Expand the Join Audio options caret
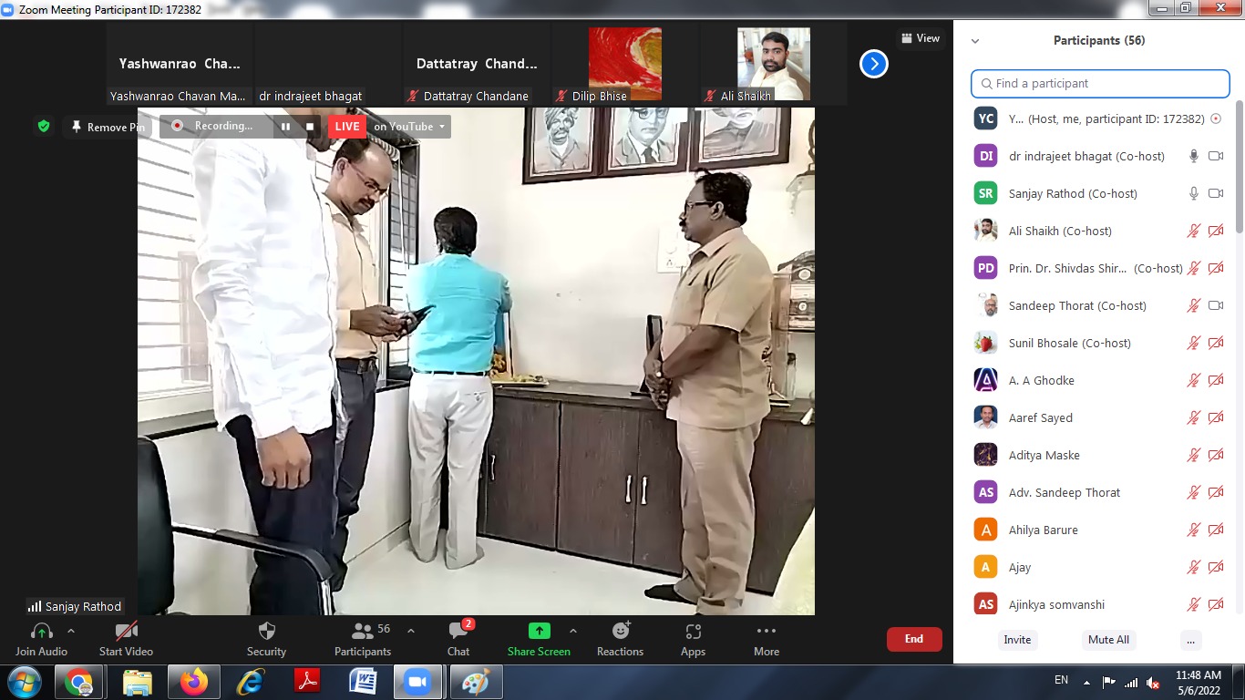This screenshot has height=700, width=1245. 71,631
